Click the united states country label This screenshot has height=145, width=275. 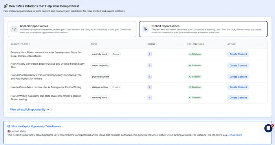click(19, 131)
